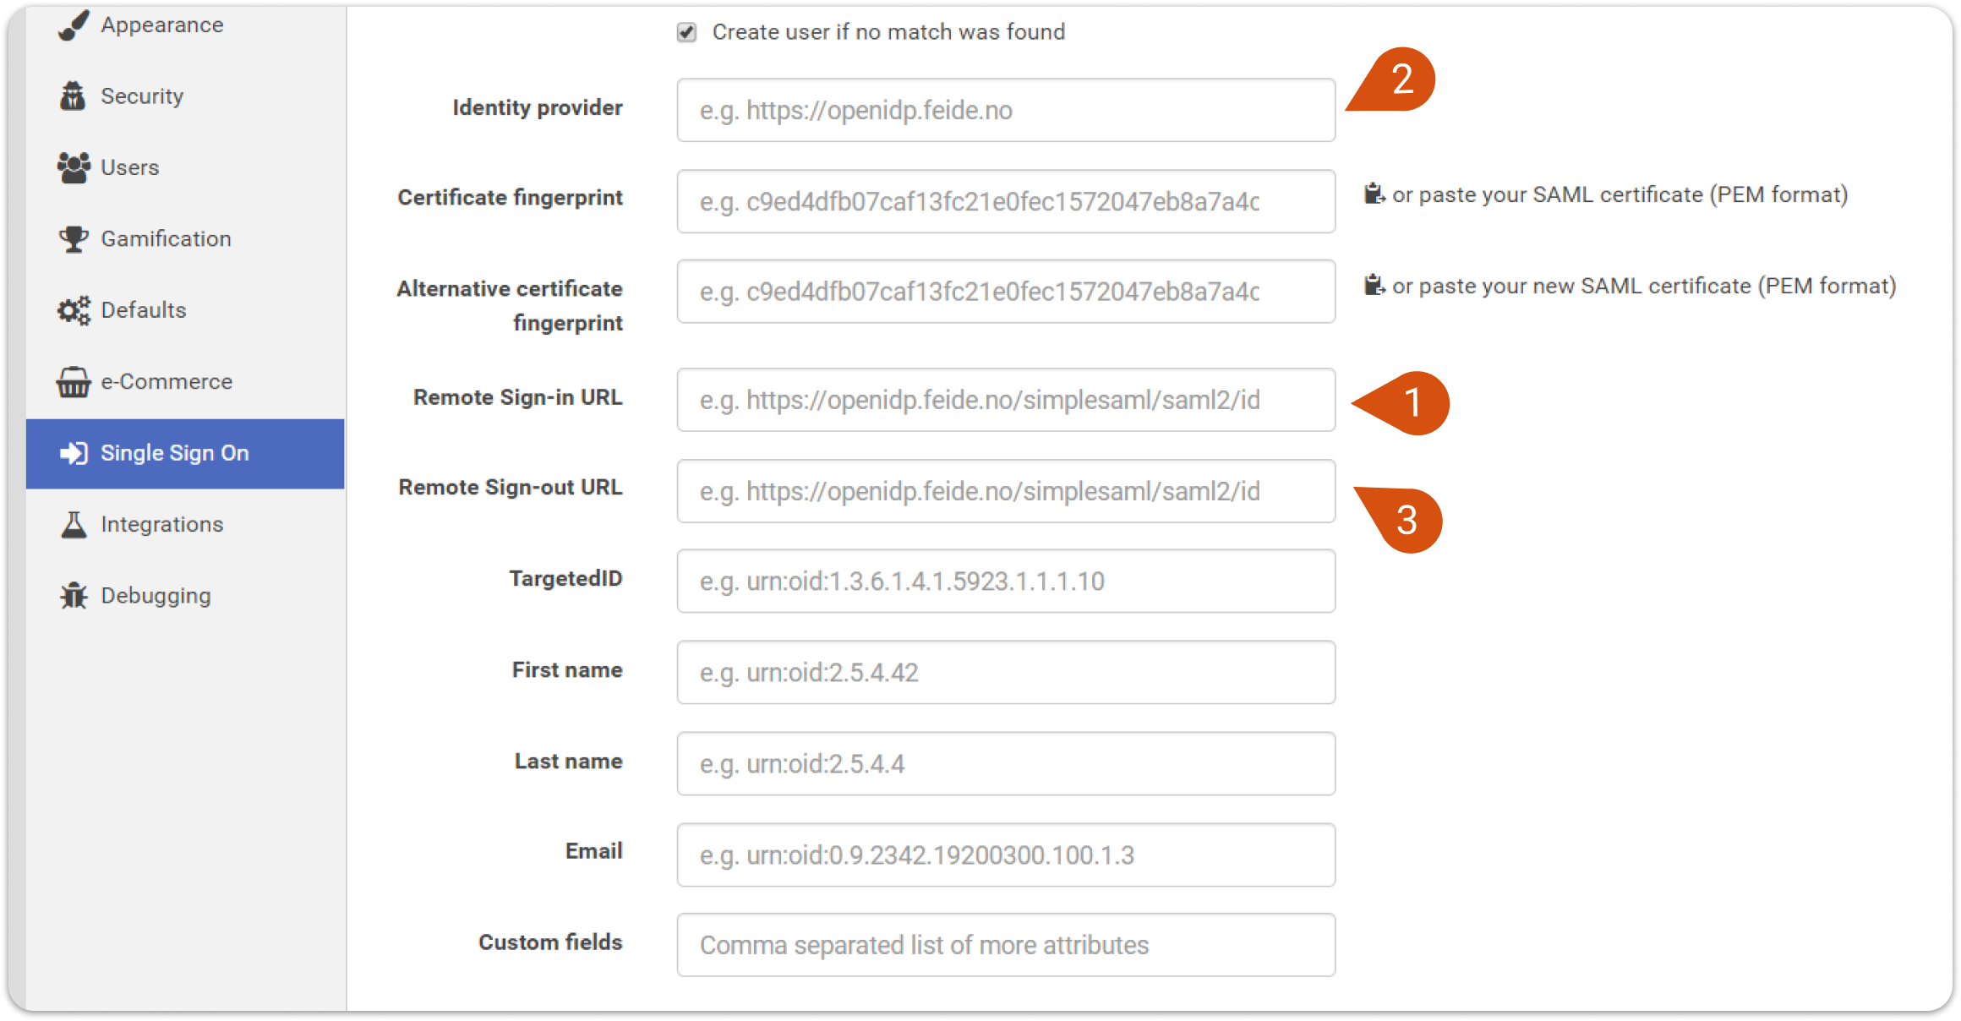Focus the Identity provider input field
The height and width of the screenshot is (1021, 1961).
(x=1006, y=110)
